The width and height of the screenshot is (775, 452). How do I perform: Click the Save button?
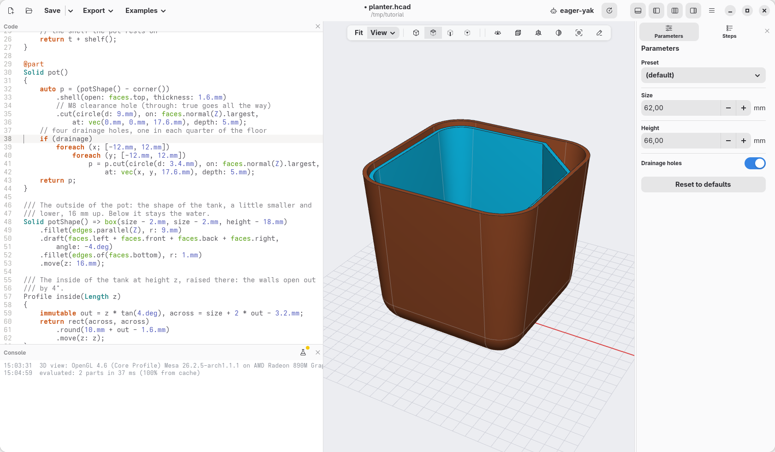pyautogui.click(x=52, y=11)
